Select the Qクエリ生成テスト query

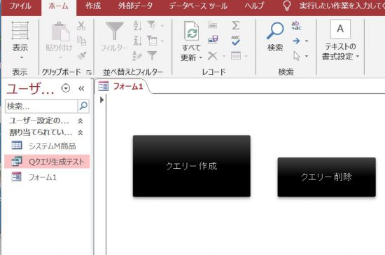click(x=47, y=161)
